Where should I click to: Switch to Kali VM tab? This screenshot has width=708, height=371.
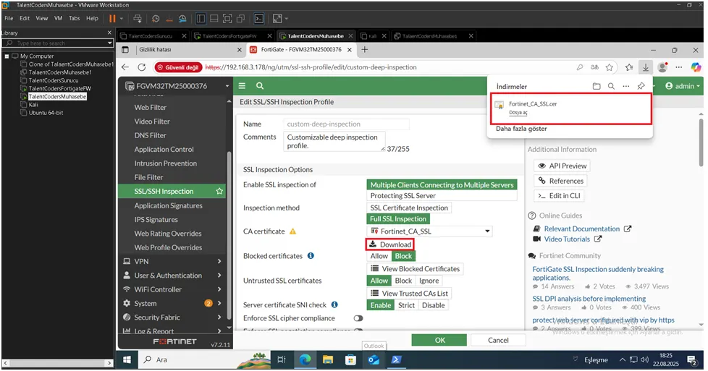tap(373, 36)
